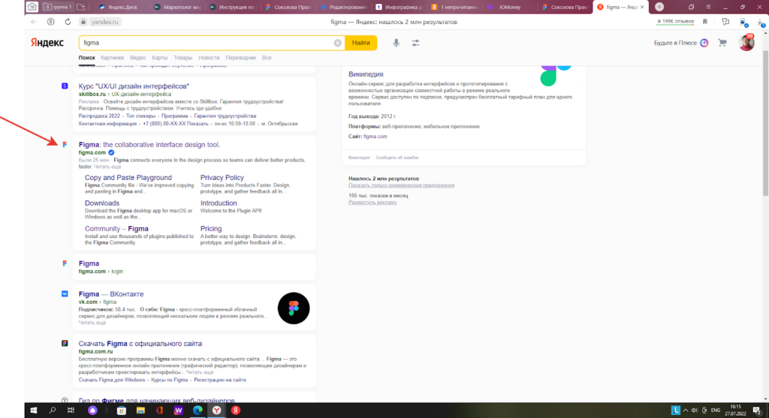The image size is (769, 418).
Task: Open the browser menu hamburger icon
Action: (x=708, y=7)
